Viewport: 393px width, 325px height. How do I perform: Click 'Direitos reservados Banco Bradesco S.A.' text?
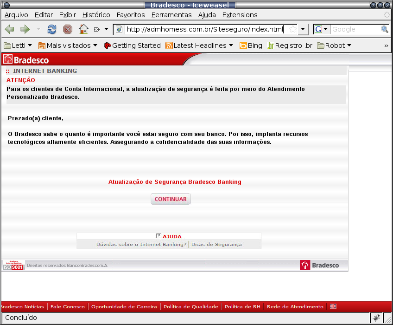(68, 266)
